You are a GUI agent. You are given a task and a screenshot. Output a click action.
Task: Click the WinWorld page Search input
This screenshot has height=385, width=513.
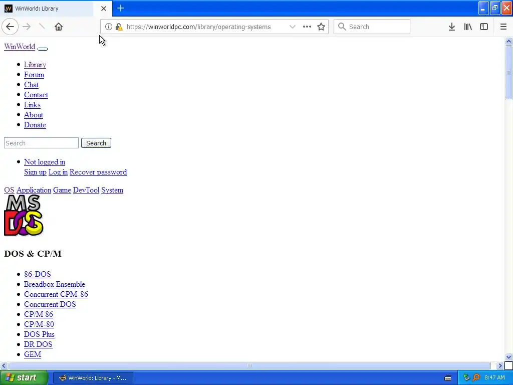coord(41,143)
